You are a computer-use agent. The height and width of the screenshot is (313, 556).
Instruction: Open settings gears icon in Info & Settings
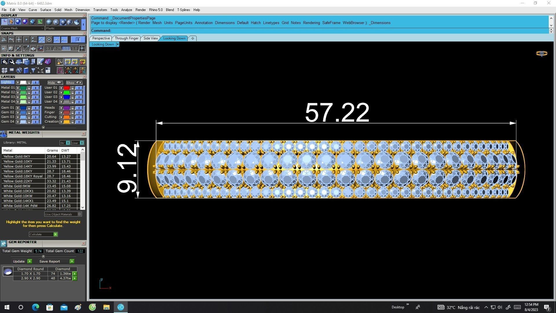pos(4,62)
